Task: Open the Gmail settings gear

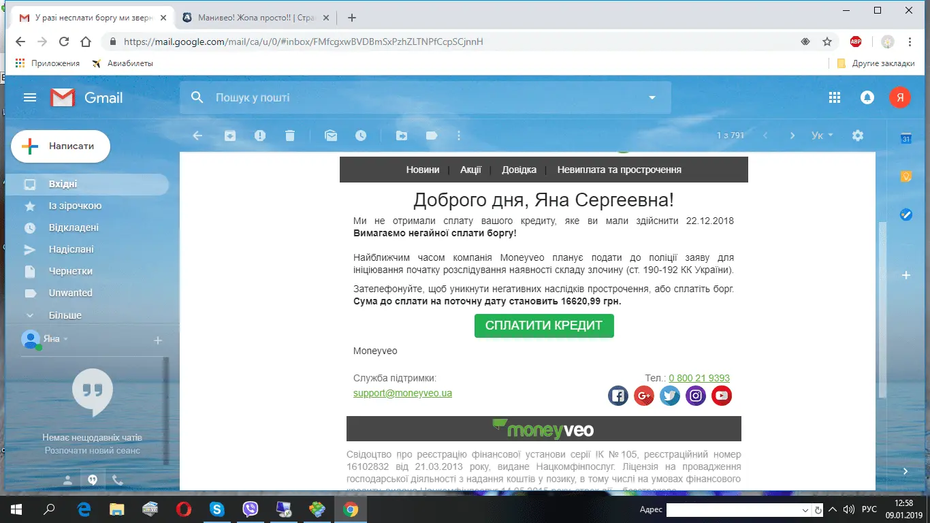Action: pyautogui.click(x=858, y=136)
